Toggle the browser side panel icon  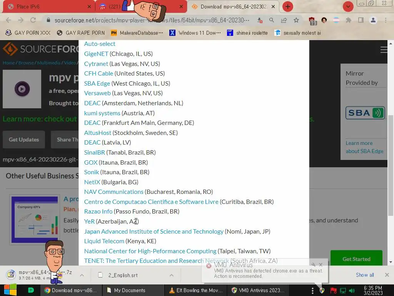click(x=361, y=20)
